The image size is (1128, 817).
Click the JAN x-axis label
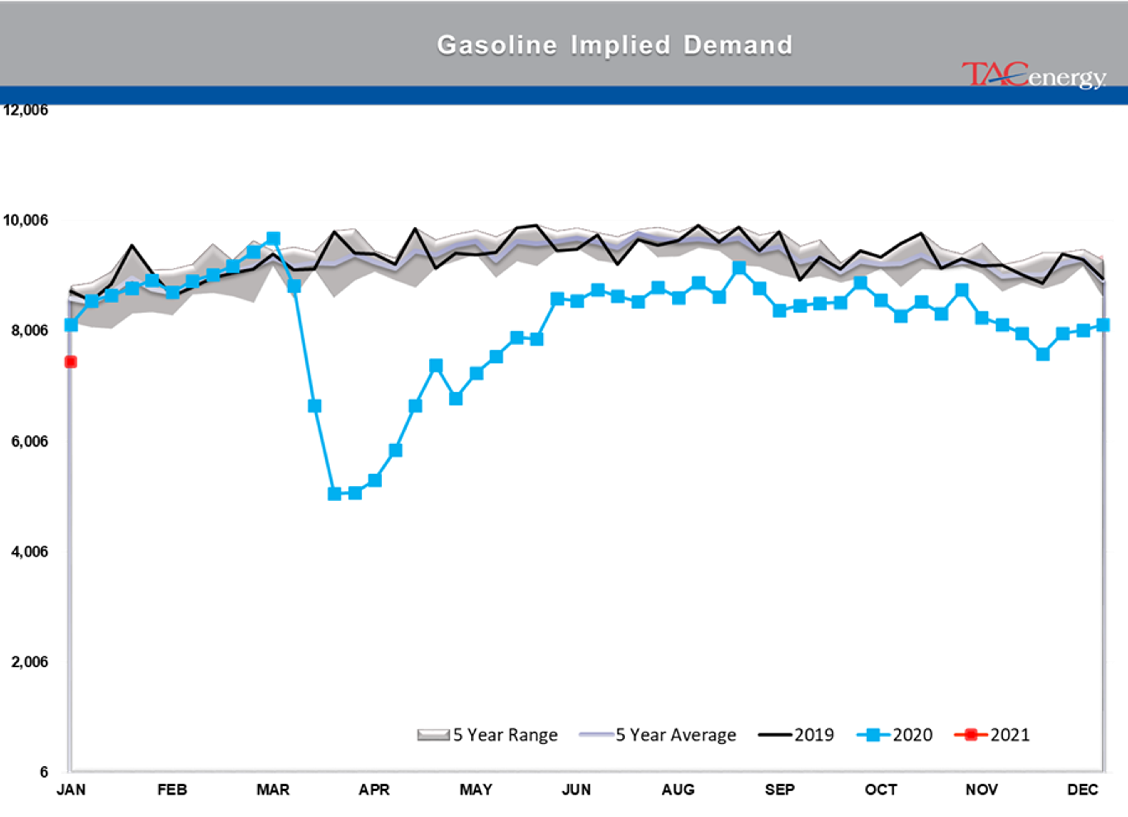pyautogui.click(x=71, y=790)
